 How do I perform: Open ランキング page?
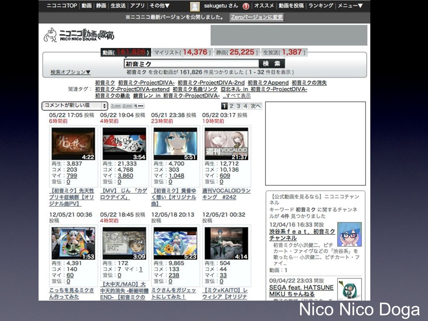coord(321,6)
